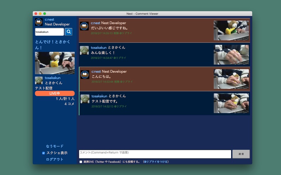The image size is (281, 175).
Task: Open screenshot thumbnail of だいぶいい感じですね comment
Action: [x=231, y=30]
